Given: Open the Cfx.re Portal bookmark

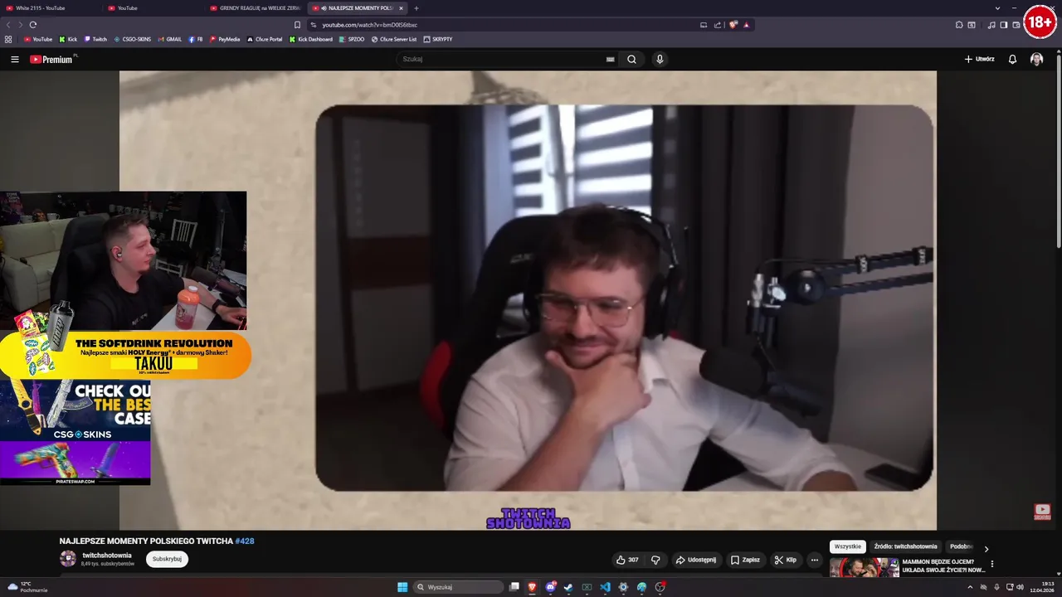Looking at the screenshot, I should (x=265, y=39).
